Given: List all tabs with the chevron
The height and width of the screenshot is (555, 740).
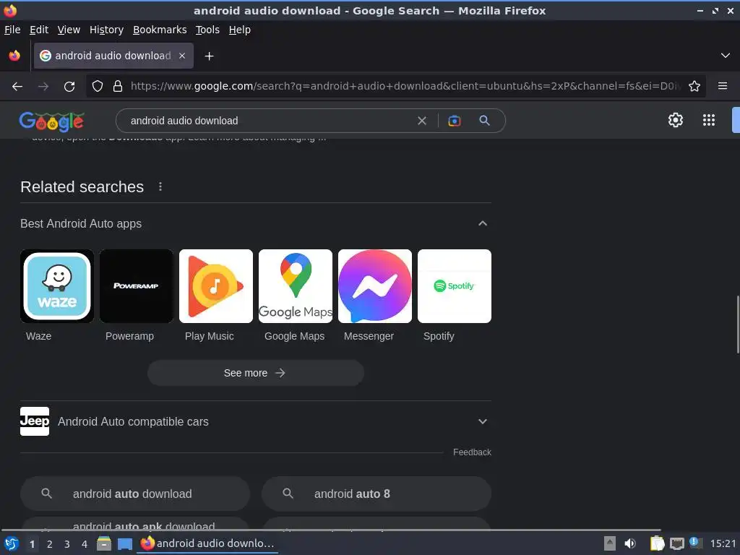Looking at the screenshot, I should point(726,56).
